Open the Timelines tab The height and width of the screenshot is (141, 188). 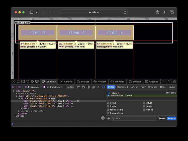(x=117, y=82)
